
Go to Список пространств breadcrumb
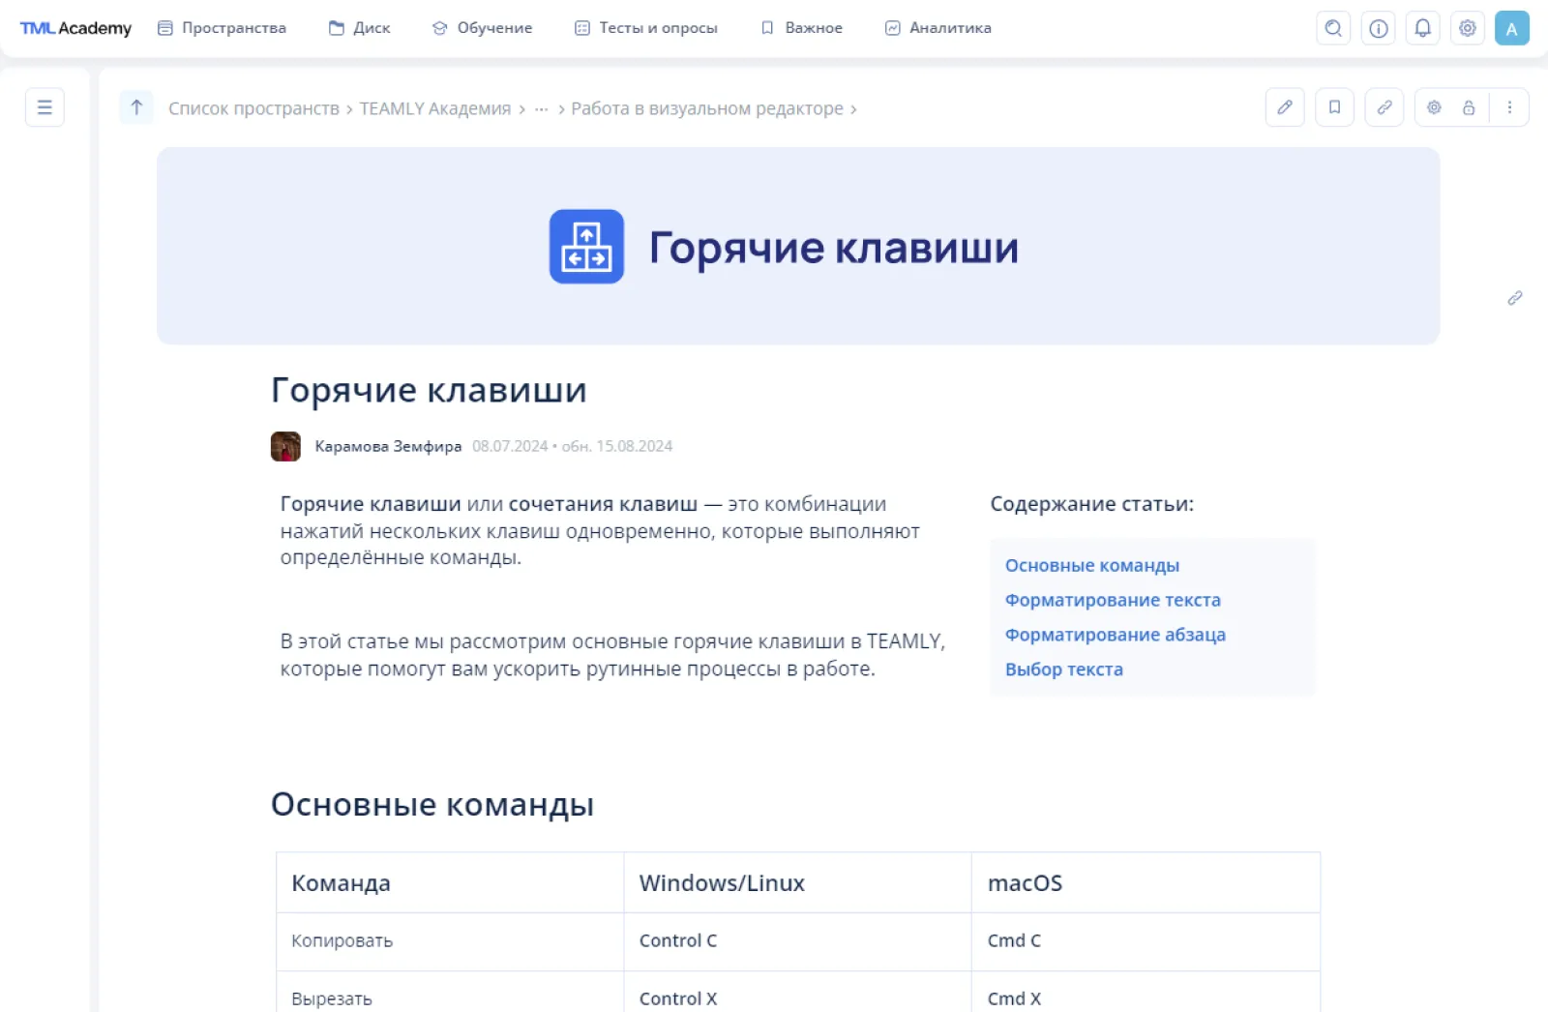tap(253, 108)
